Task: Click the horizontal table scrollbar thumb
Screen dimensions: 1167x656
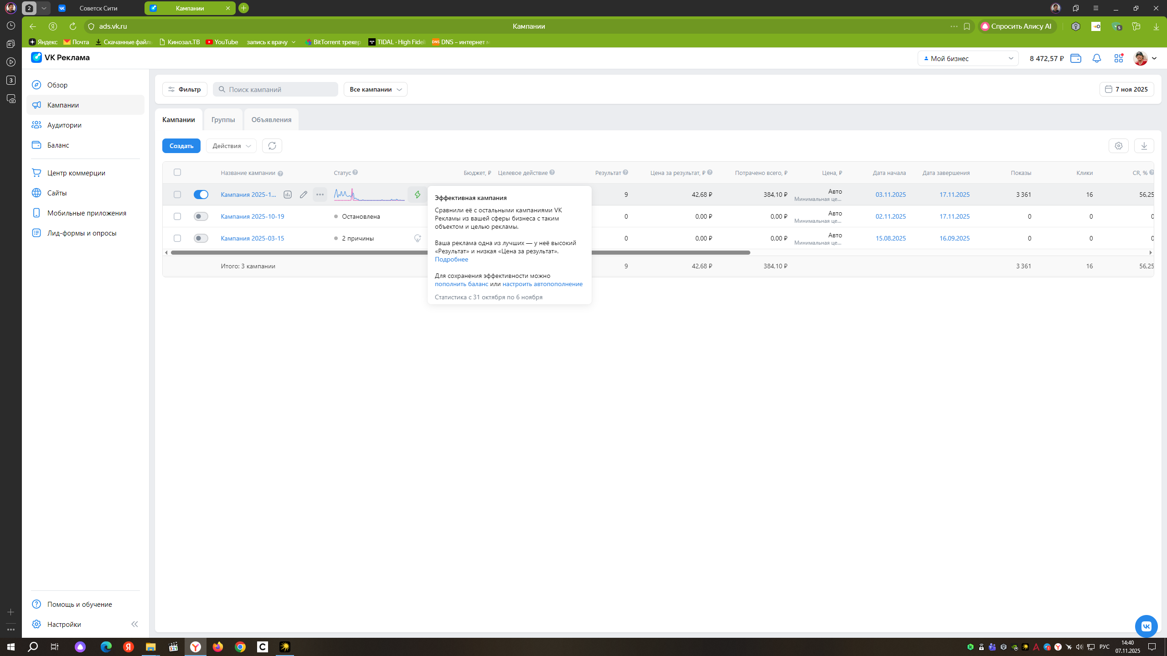Action: (x=460, y=252)
